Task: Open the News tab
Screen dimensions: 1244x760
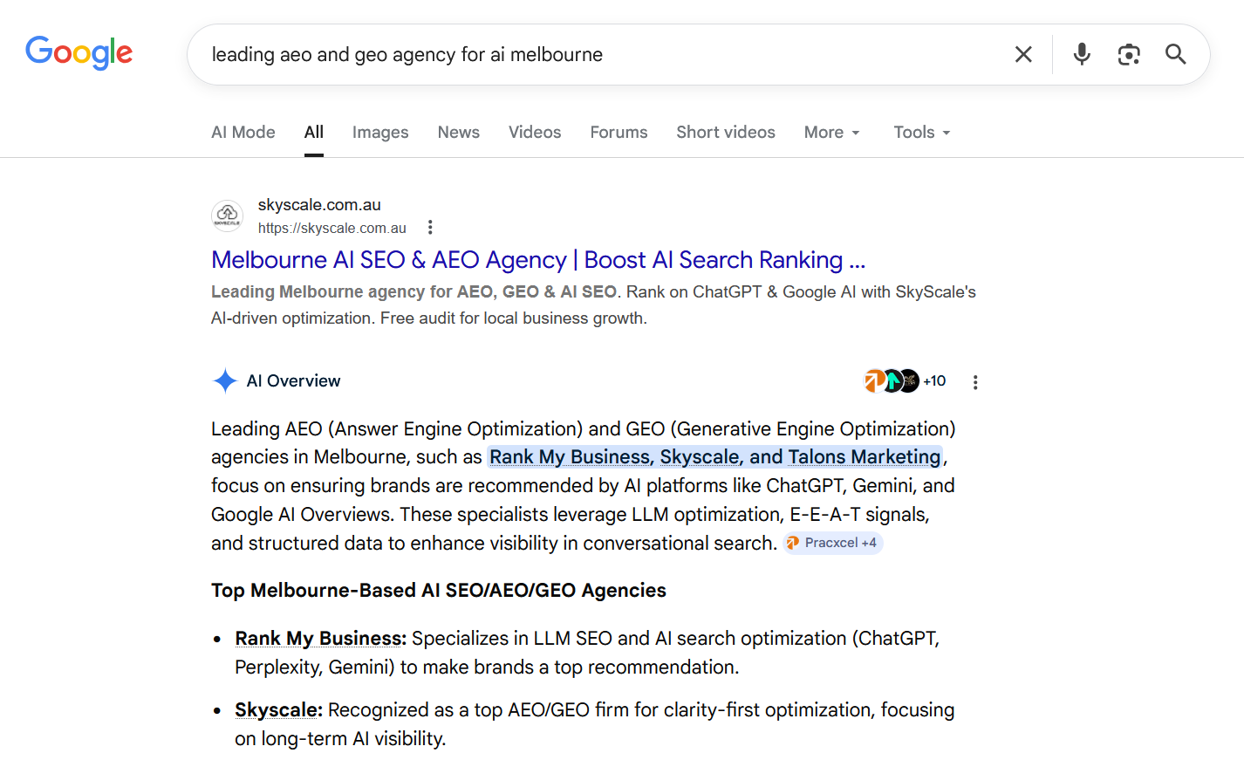Action: (459, 133)
